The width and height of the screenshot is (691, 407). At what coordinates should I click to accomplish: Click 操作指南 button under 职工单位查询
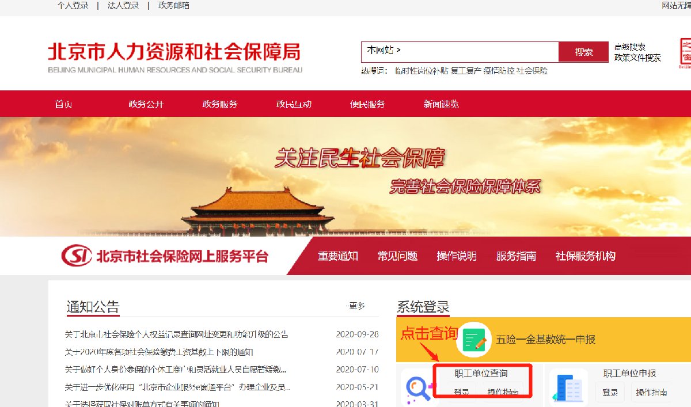click(503, 393)
